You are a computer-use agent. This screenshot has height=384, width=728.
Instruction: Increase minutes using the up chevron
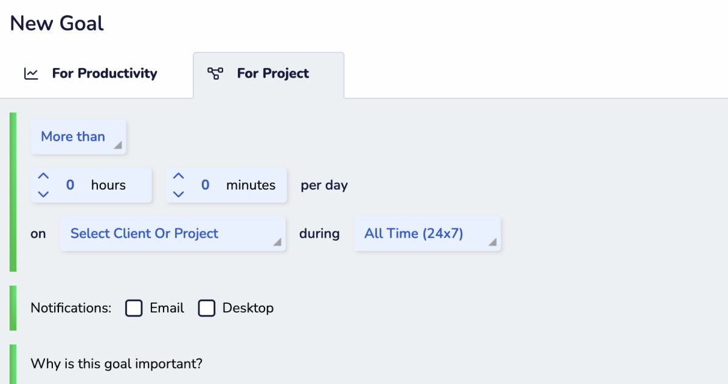point(178,176)
